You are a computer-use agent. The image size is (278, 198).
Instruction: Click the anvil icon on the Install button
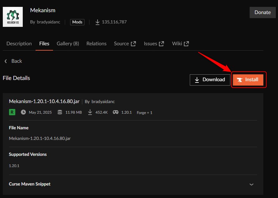(x=240, y=80)
